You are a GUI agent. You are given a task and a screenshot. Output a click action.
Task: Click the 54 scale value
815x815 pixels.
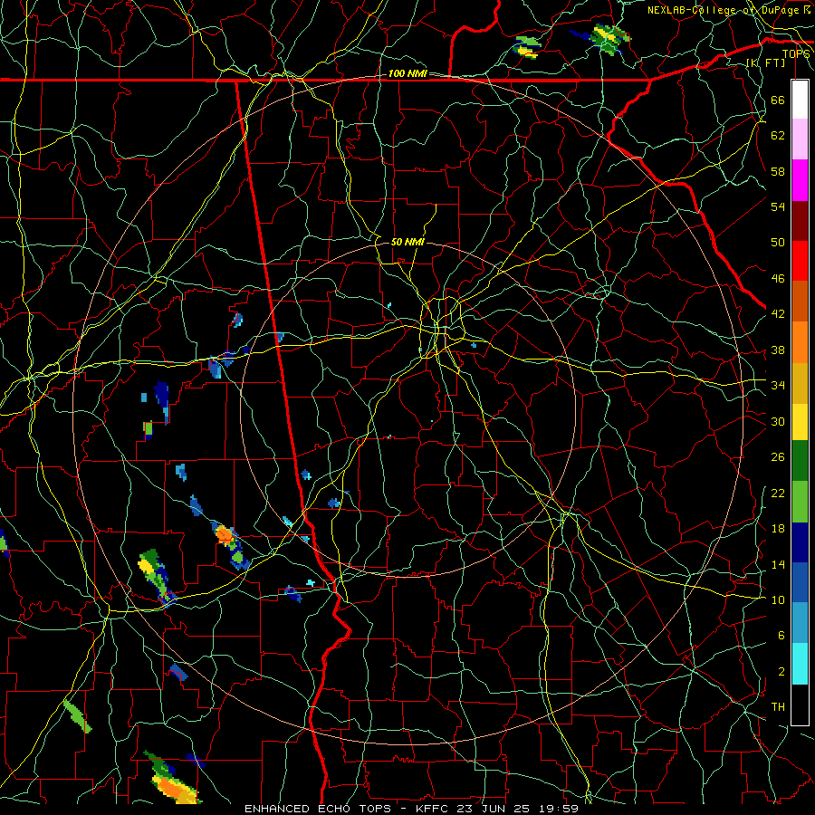pyautogui.click(x=778, y=206)
